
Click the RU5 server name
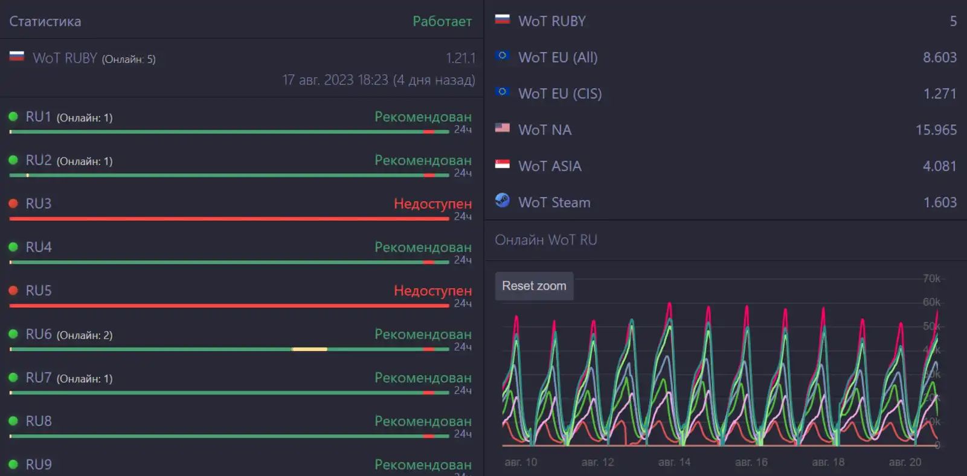pos(39,291)
